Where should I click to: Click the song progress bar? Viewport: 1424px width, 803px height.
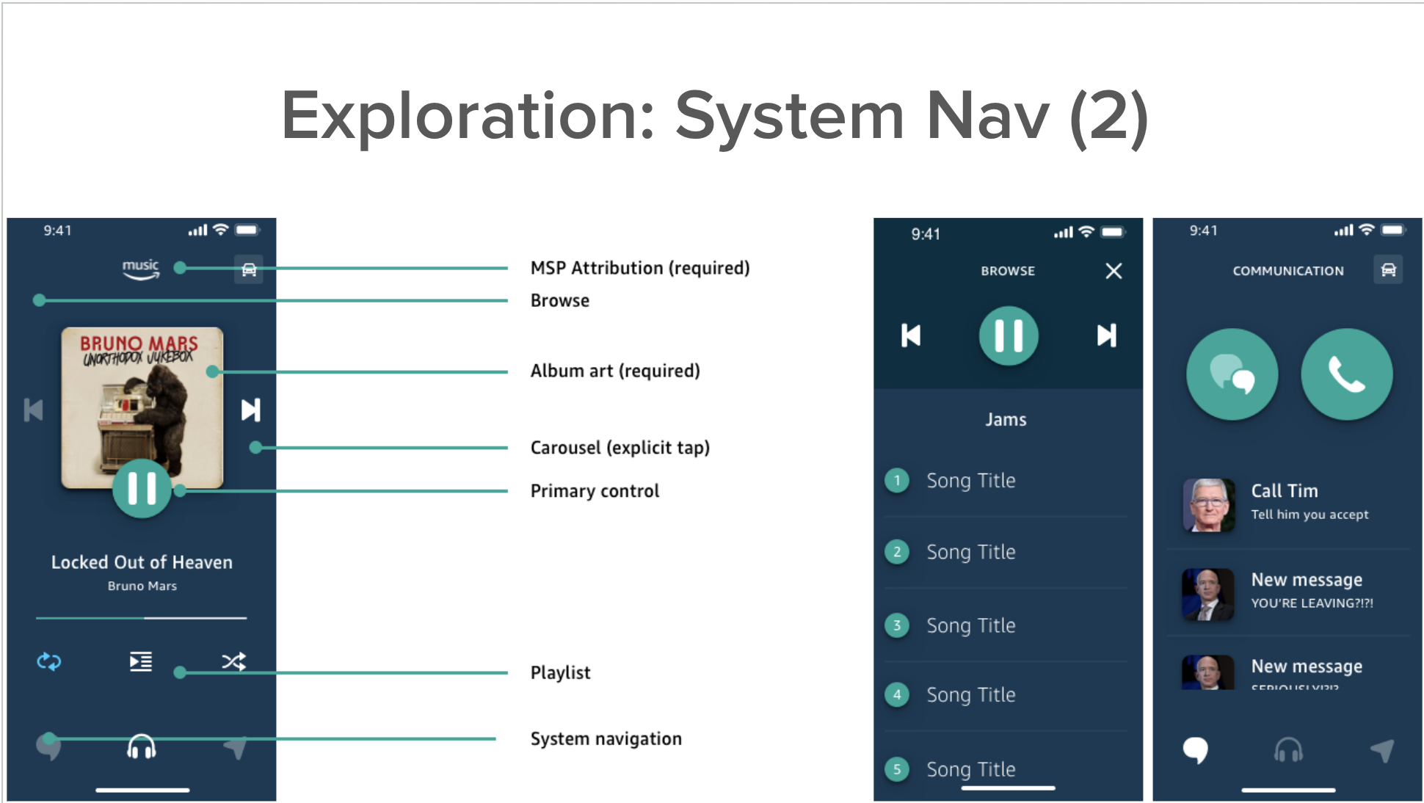pos(142,618)
